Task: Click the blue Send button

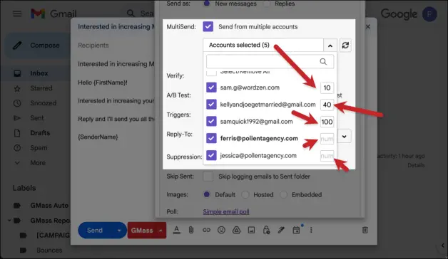Action: (95, 231)
